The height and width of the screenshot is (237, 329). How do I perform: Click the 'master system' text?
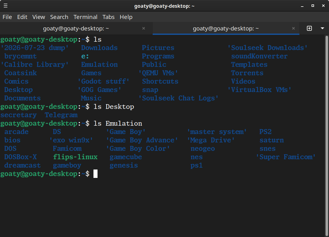pos(217,132)
